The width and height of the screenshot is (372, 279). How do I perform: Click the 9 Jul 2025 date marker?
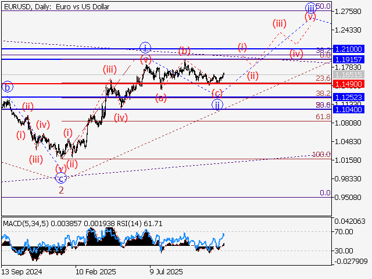point(166,271)
